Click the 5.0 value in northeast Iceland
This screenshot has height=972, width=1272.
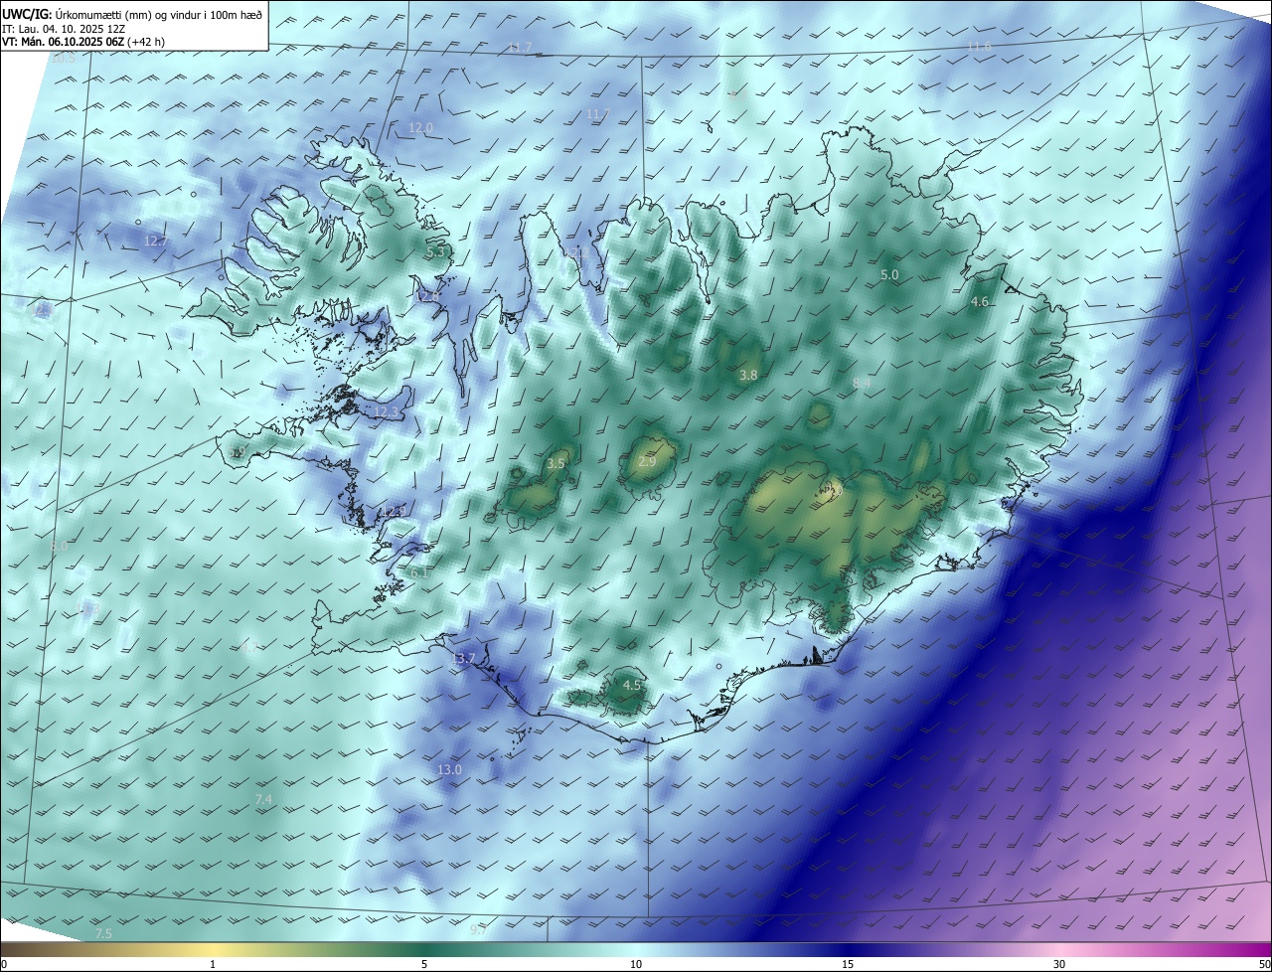[x=889, y=274]
